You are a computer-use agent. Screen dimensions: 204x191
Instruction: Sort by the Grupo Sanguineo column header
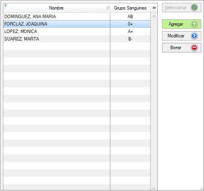(x=130, y=8)
